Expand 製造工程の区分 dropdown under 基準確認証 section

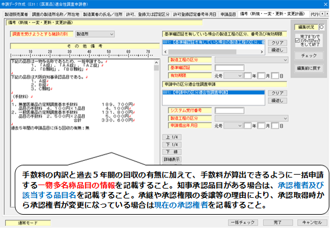click(x=252, y=60)
